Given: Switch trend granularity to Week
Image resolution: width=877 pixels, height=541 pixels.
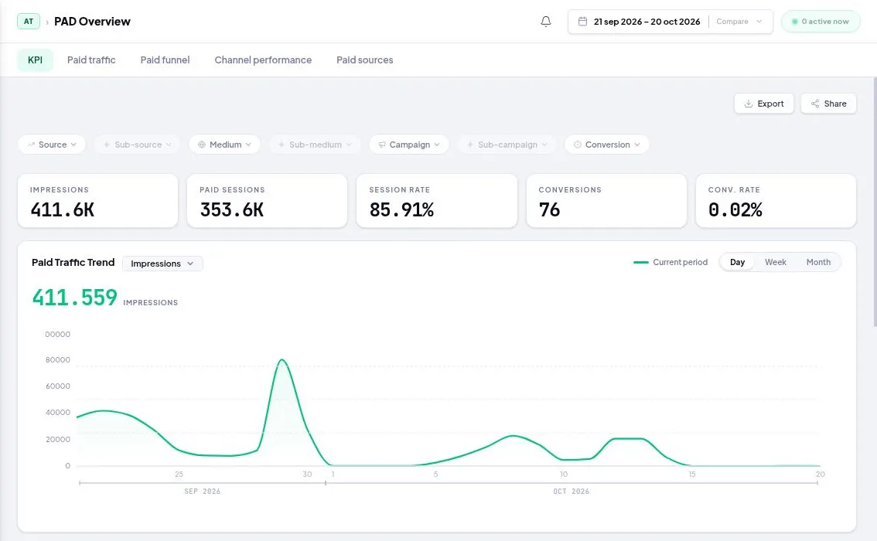Looking at the screenshot, I should tap(775, 262).
